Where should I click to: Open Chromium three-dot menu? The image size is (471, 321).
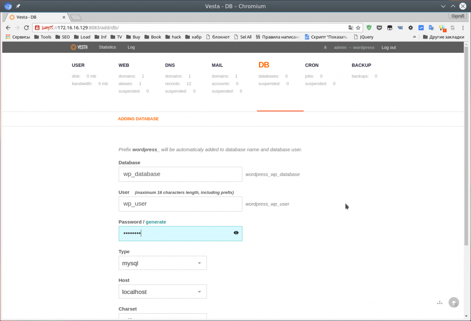tap(463, 28)
